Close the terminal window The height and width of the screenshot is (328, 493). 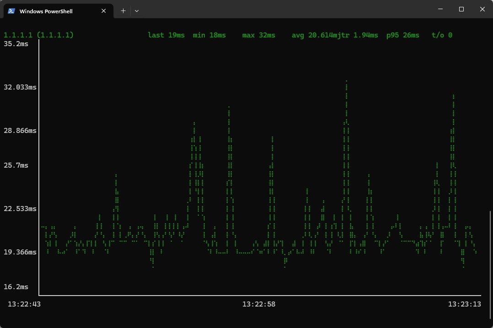[482, 9]
